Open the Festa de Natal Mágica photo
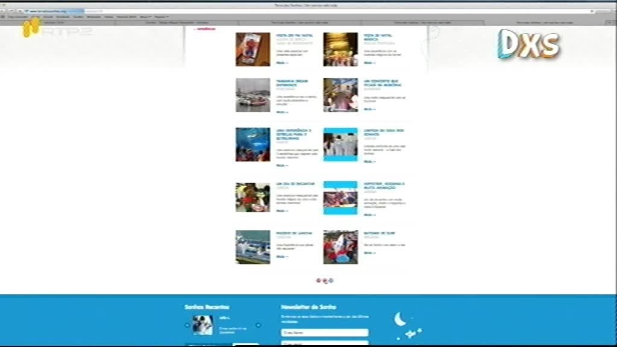This screenshot has height=347, width=617. (x=340, y=49)
